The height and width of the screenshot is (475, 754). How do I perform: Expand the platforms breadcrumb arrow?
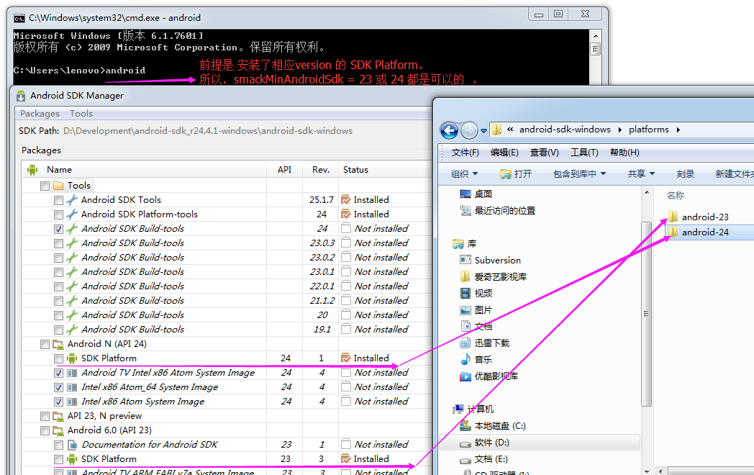678,130
